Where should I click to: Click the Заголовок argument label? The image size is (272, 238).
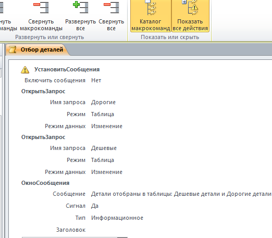click(71, 230)
